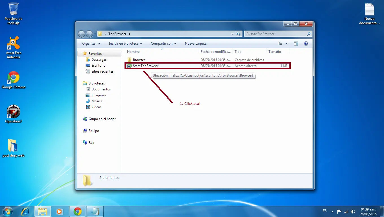Viewport: 384px width, 217px height.
Task: Minimize the Tor Browser Explorer window
Action: pos(288,24)
